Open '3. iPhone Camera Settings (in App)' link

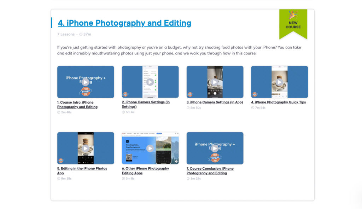215,102
